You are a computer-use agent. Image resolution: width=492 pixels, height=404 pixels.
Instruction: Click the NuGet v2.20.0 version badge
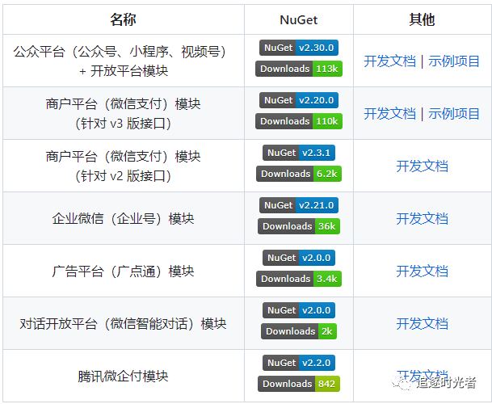coord(299,100)
